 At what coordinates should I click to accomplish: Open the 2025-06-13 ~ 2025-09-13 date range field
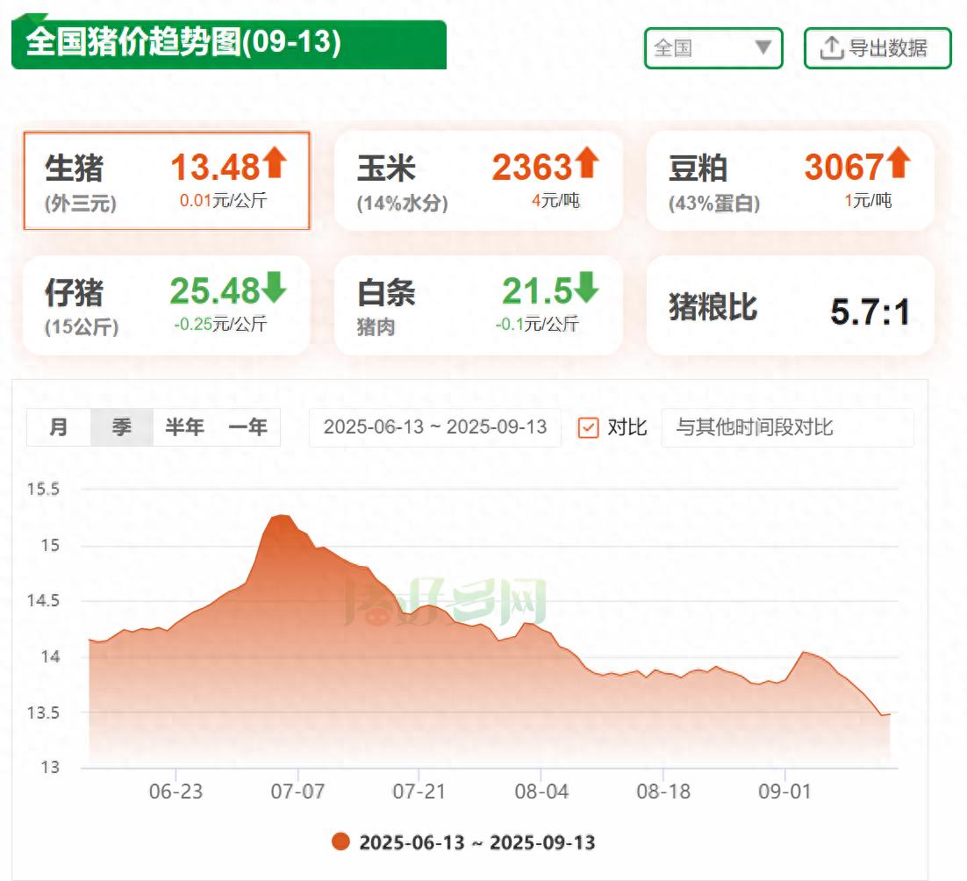point(435,427)
